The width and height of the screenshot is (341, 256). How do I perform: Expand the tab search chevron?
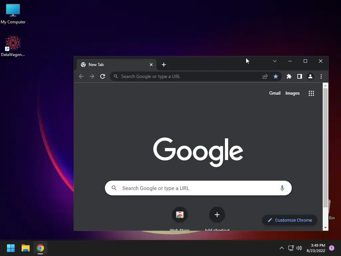[275, 61]
